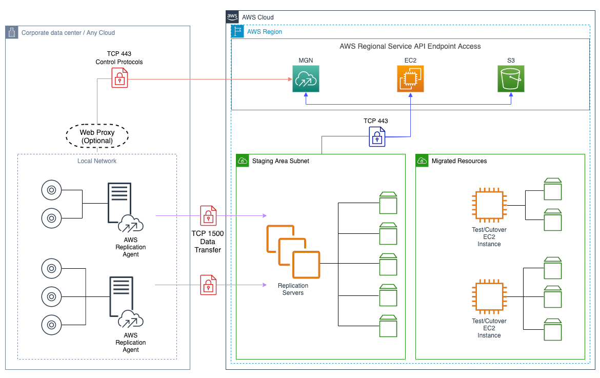Screen dimensions: 600x378
Task: Select the Staging Area Subnet icon
Action: (x=242, y=161)
